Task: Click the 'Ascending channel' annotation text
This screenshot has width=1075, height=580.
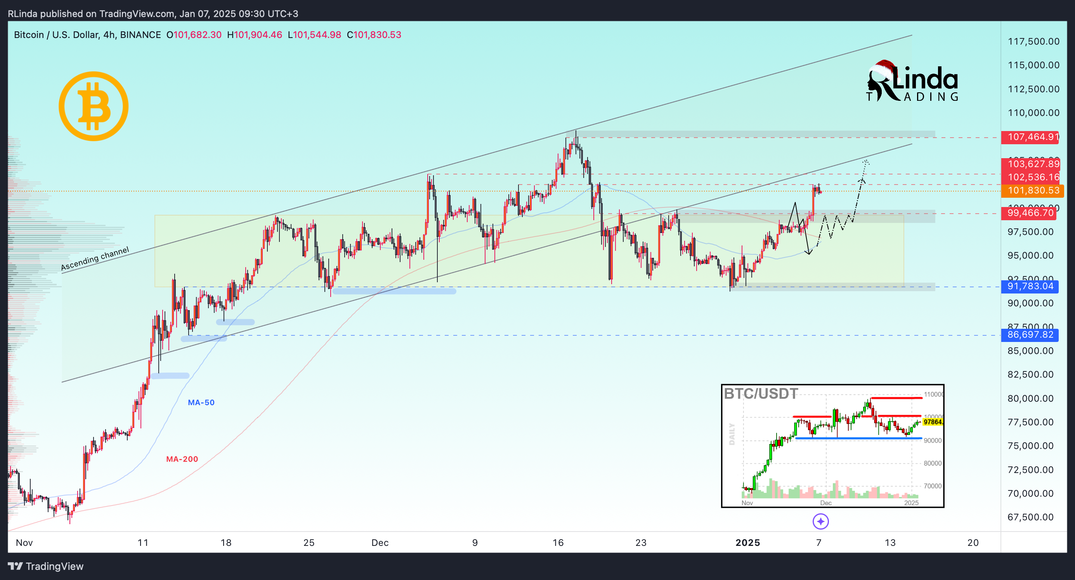Action: click(95, 259)
